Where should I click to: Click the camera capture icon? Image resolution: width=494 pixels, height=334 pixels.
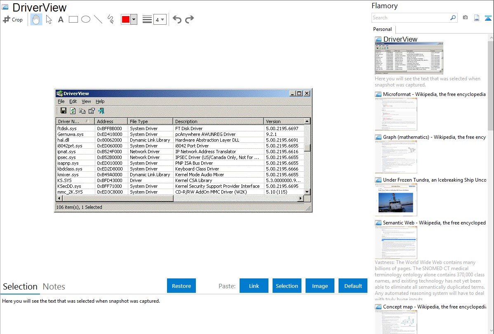[465, 18]
